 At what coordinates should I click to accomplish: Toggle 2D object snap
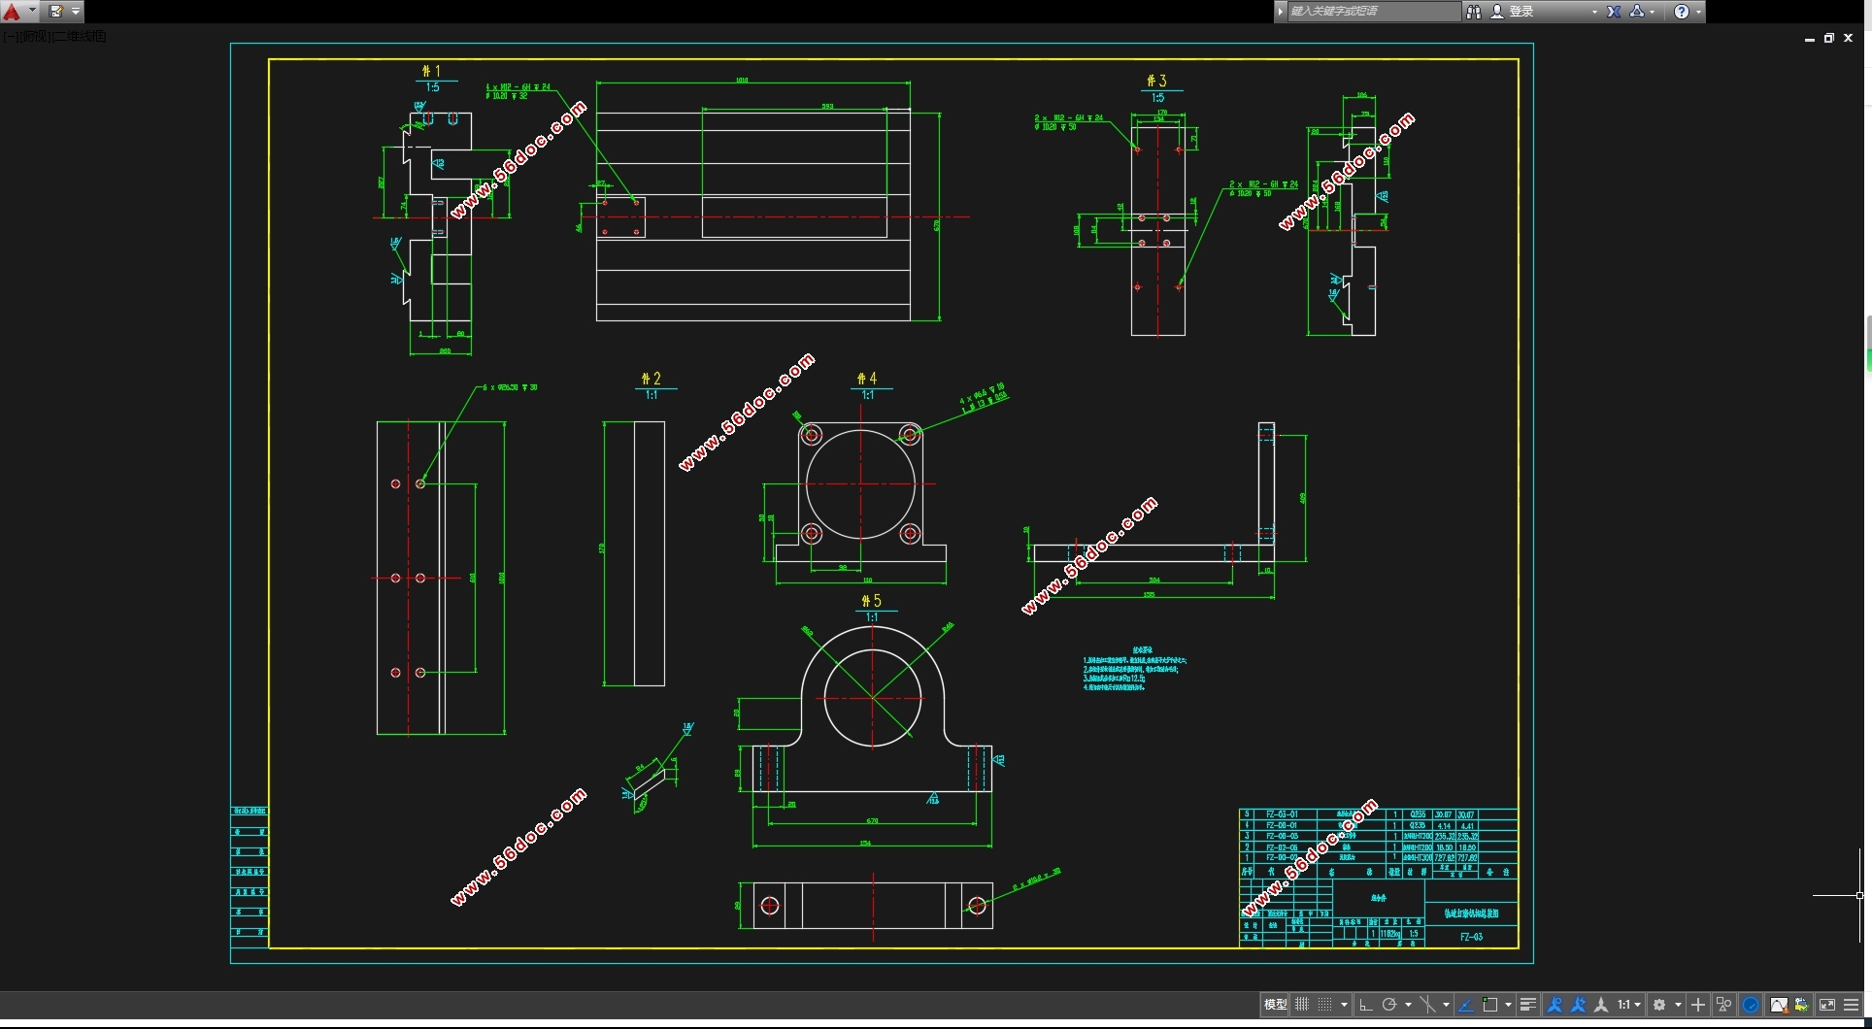coord(1489,1005)
